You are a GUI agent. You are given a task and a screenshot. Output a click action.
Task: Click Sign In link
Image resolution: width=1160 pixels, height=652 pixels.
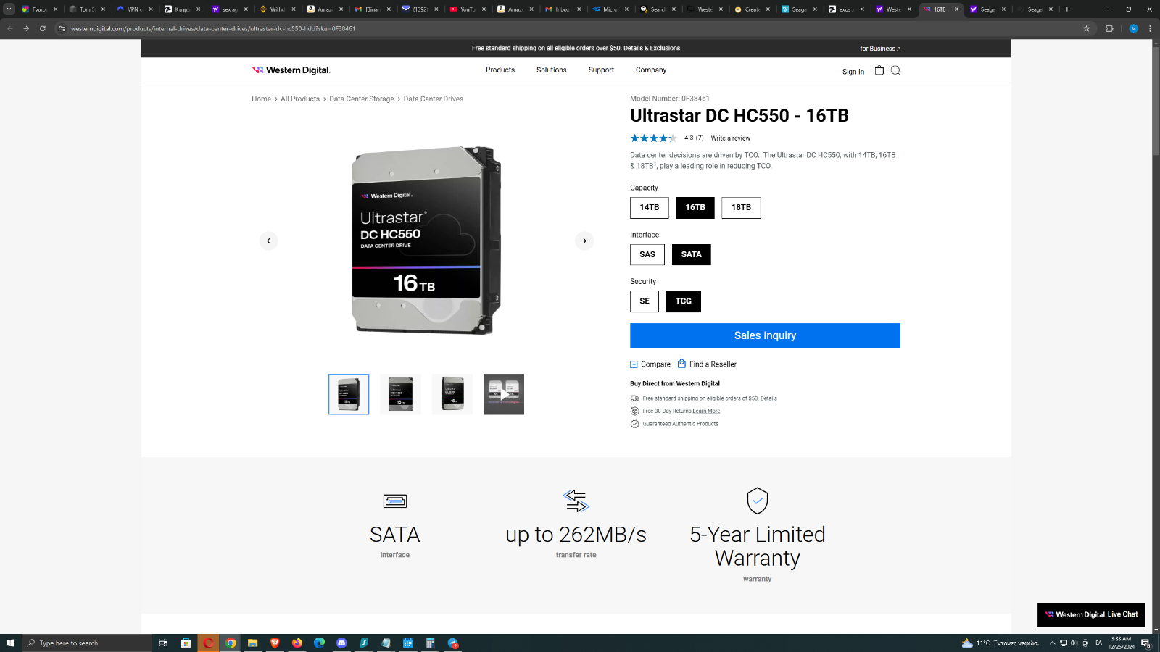[x=853, y=72]
